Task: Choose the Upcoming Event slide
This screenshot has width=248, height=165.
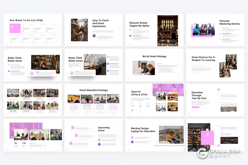Action: point(93,135)
